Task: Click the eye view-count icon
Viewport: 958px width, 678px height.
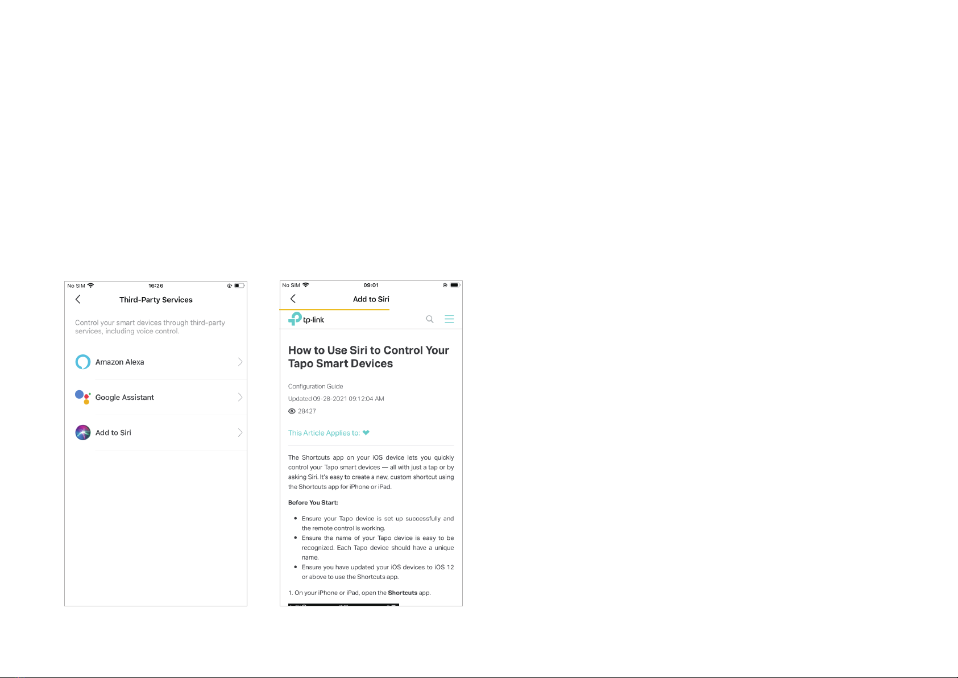Action: tap(292, 411)
